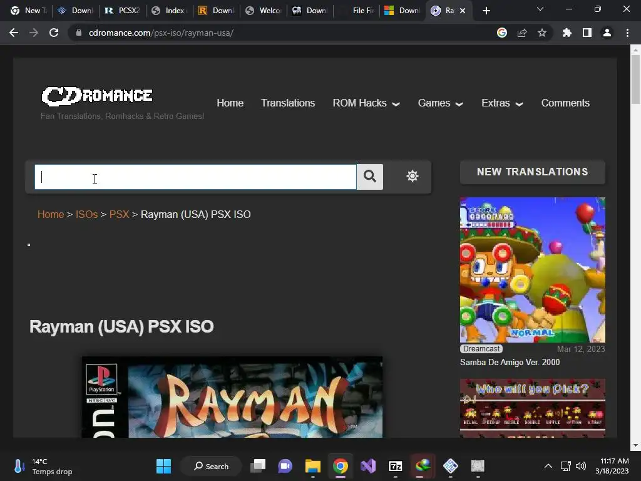
Task: Toggle the light/dark theme sun icon
Action: [x=413, y=176]
